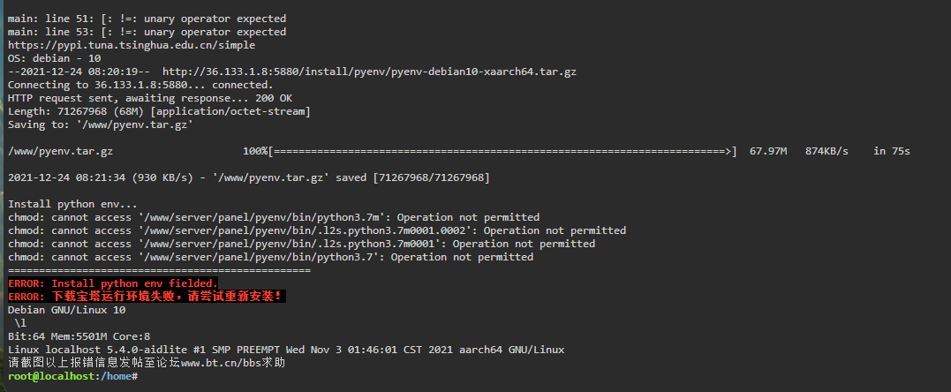
Task: Click the 'Install python env...' line
Action: (x=72, y=204)
